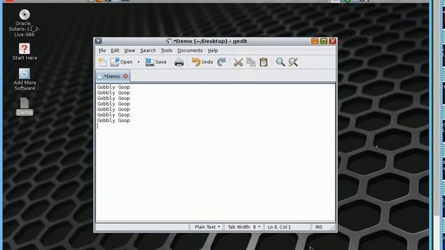Click the first Gobbly Goop line

click(x=113, y=87)
